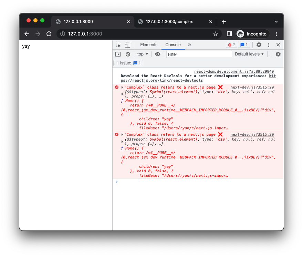Open the second next-dev.js?3515:20 link

coord(252,134)
